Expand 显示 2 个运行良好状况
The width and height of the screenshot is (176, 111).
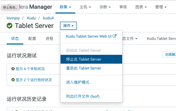[x=34, y=80]
